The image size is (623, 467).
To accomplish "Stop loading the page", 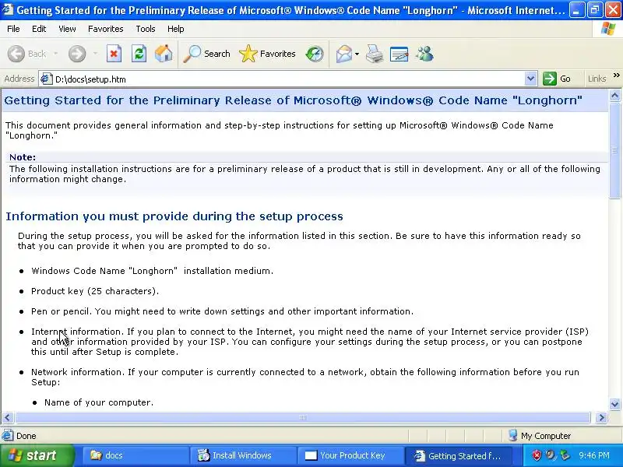I will 114,54.
